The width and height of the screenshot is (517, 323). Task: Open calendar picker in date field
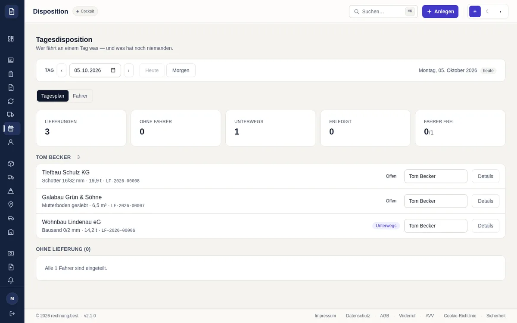[x=113, y=71]
